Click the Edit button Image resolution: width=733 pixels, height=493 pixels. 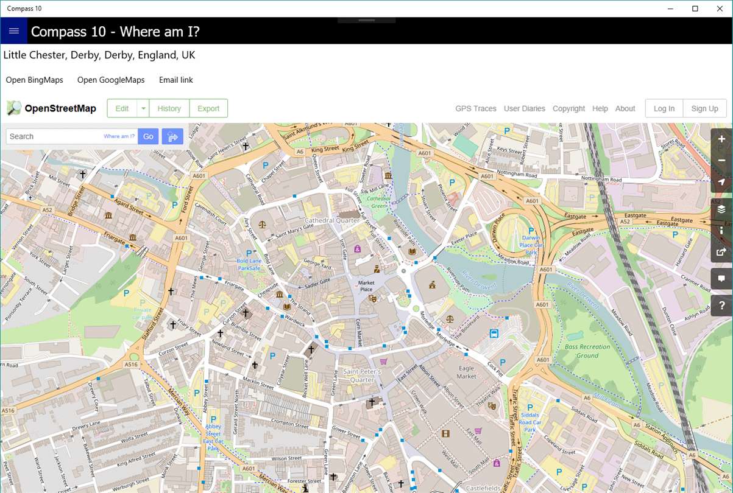point(122,108)
